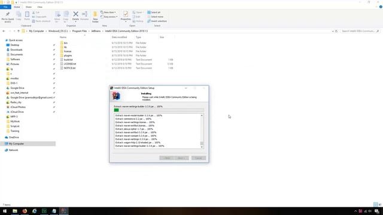Viewport: 383px width, 215px height.
Task: Click Select all in the ribbon
Action: (x=154, y=12)
